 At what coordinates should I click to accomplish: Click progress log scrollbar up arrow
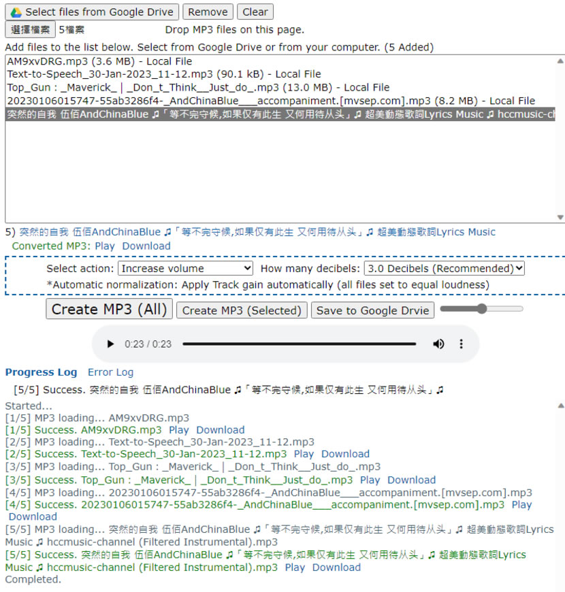(x=561, y=406)
